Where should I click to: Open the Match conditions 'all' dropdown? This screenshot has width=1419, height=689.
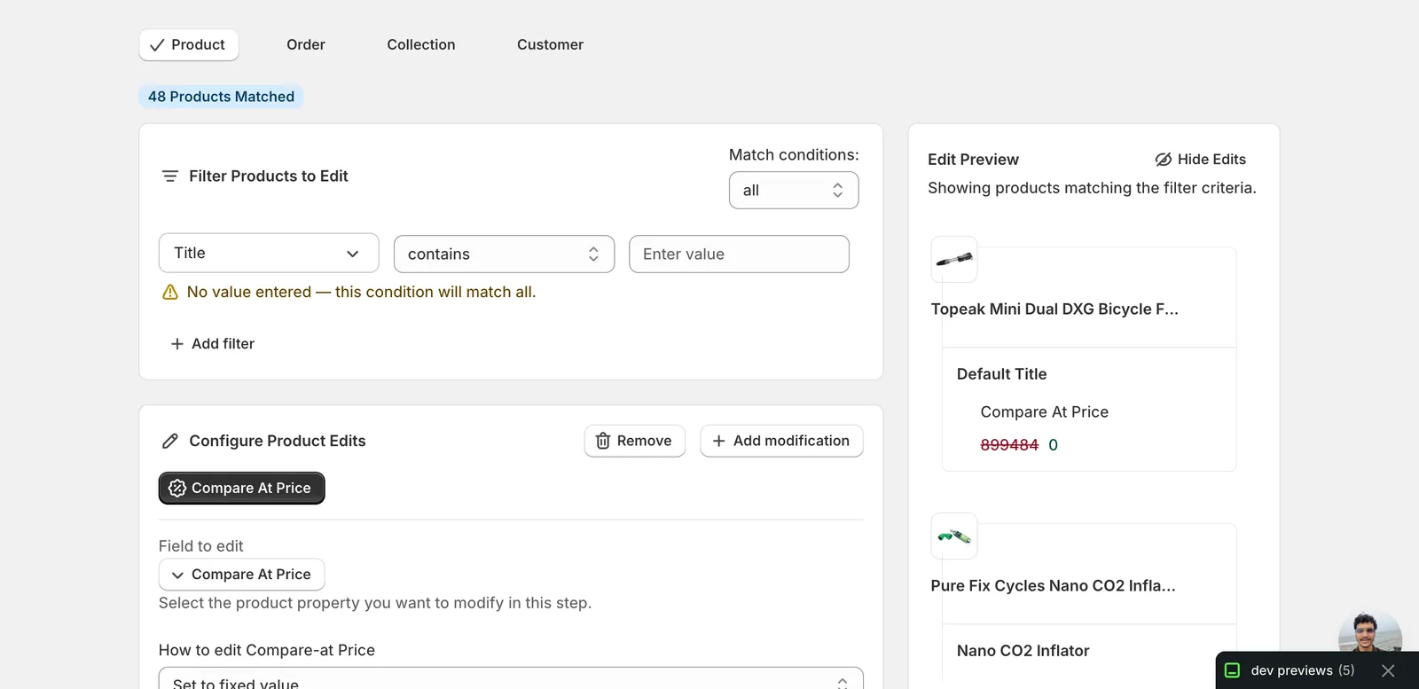(x=794, y=191)
